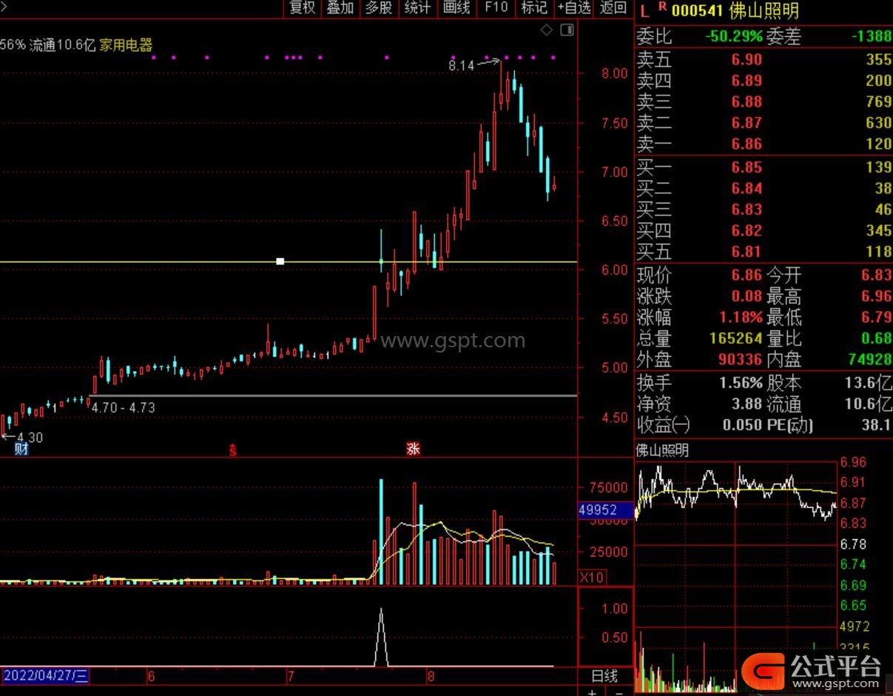This screenshot has height=696, width=893.
Task: Select the 卖四 row at 6.89
Action: 764,81
